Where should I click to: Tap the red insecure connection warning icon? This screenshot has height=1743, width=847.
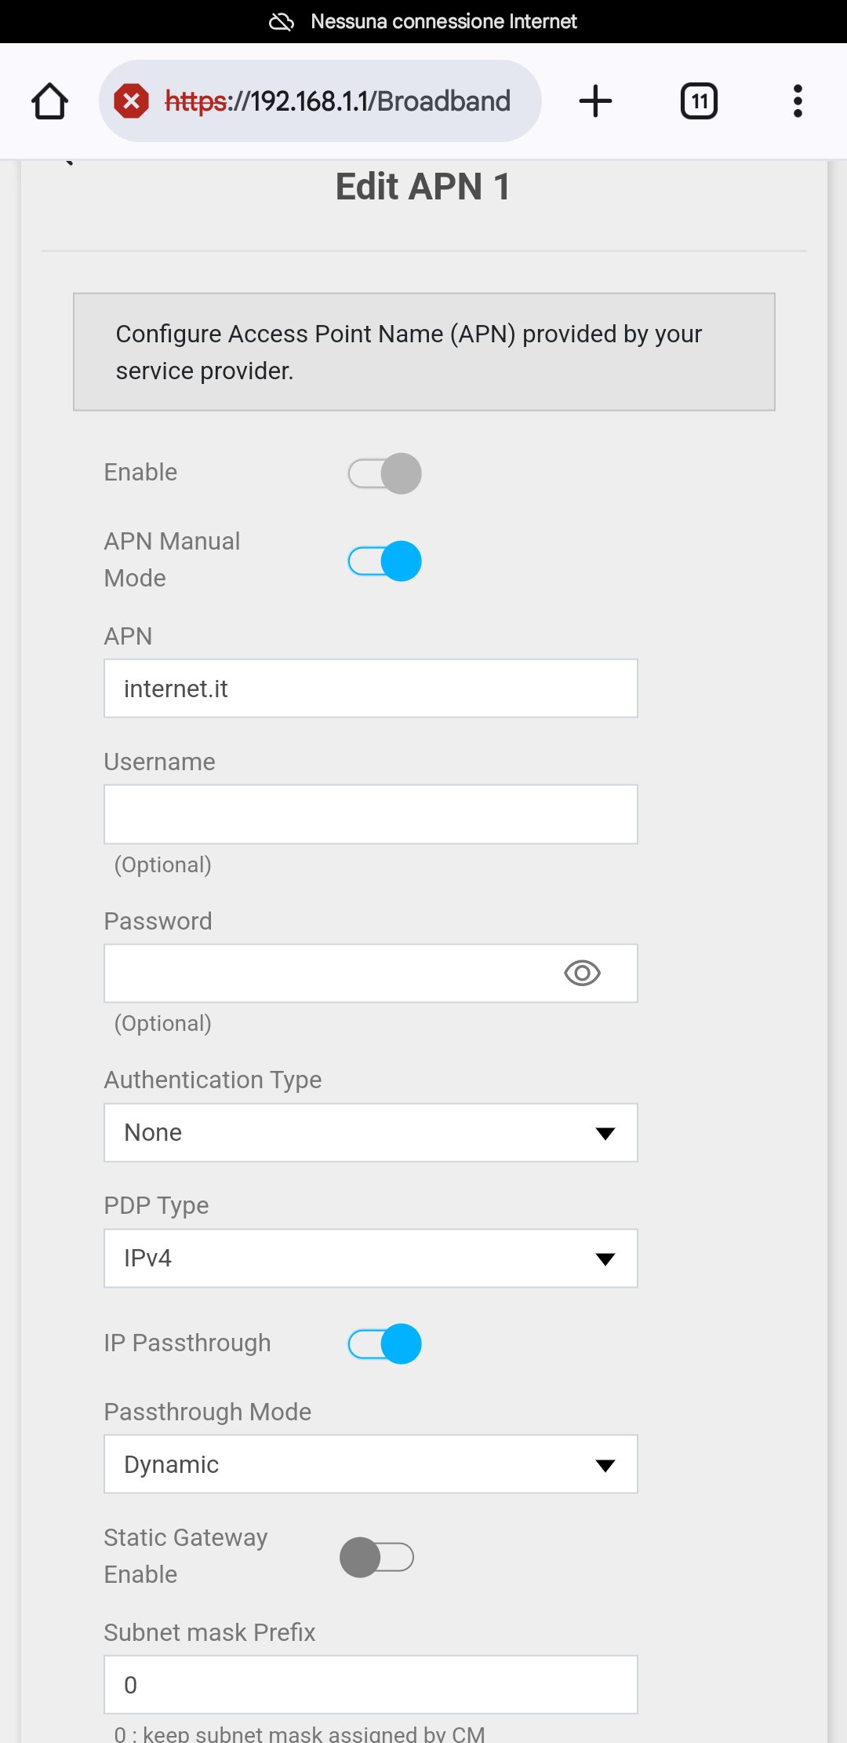click(132, 101)
